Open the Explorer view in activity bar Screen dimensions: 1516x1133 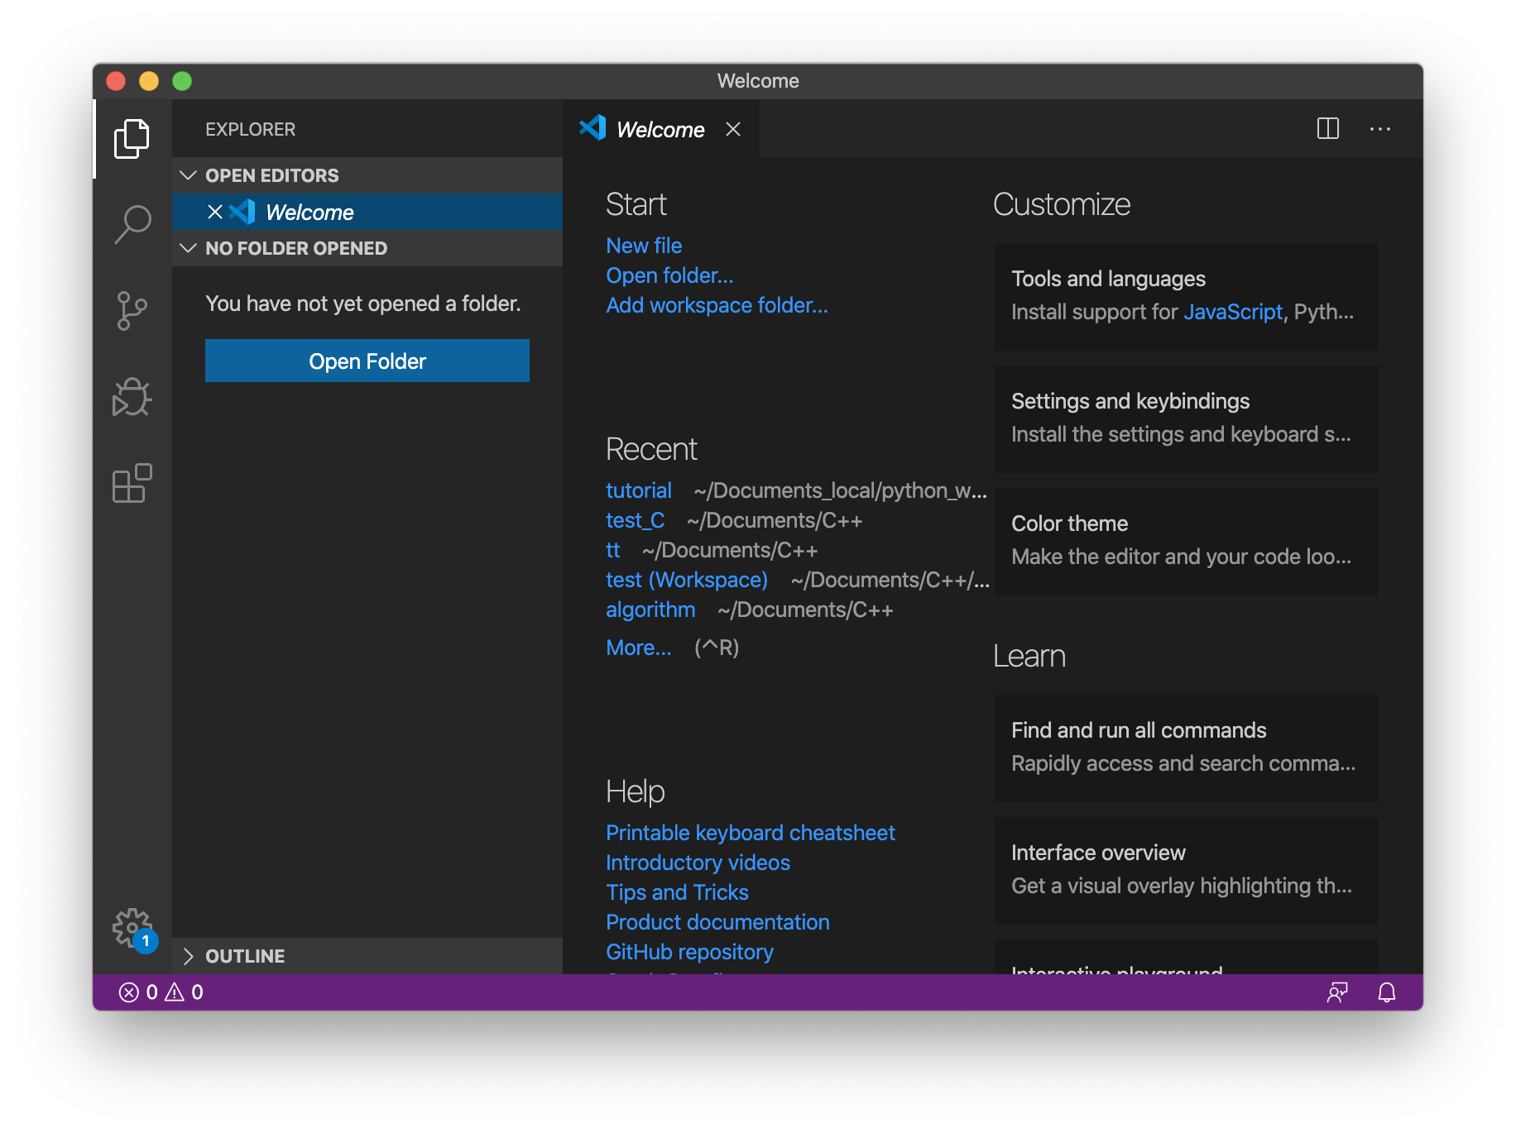click(x=132, y=138)
